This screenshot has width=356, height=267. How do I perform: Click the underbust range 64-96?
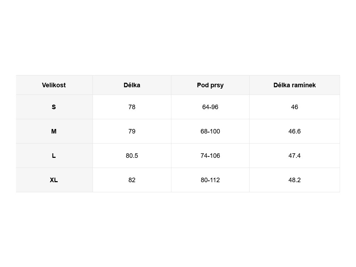click(210, 107)
